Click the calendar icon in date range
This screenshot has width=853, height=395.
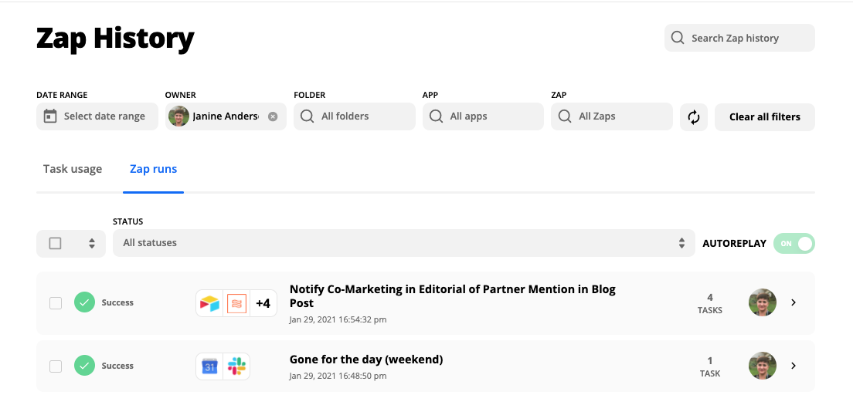tap(50, 116)
